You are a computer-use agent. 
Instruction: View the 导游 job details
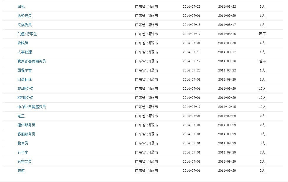point(21,171)
